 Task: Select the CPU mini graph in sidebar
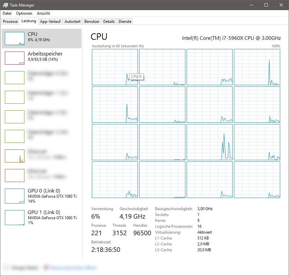(15, 38)
